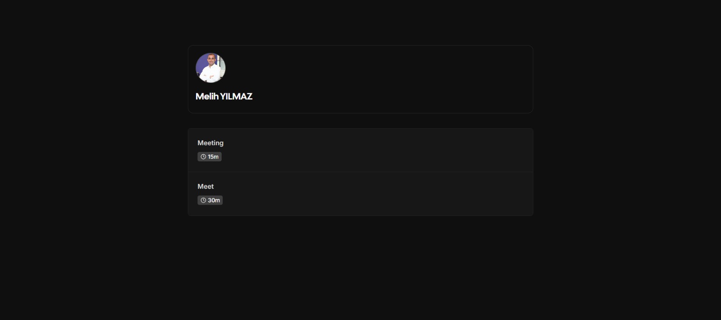Click the divider between Meeting and Meet

(360, 172)
